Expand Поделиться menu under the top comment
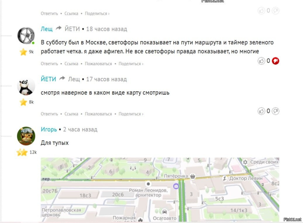The width and height of the screenshot is (303, 223). point(97,13)
